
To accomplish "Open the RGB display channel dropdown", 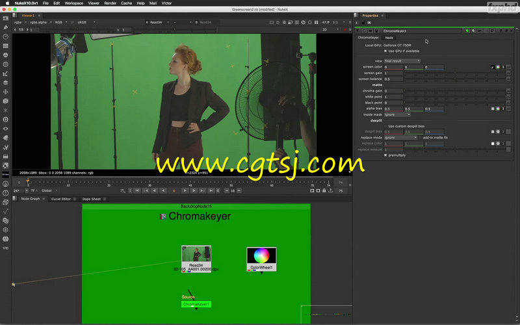I will click(60, 22).
